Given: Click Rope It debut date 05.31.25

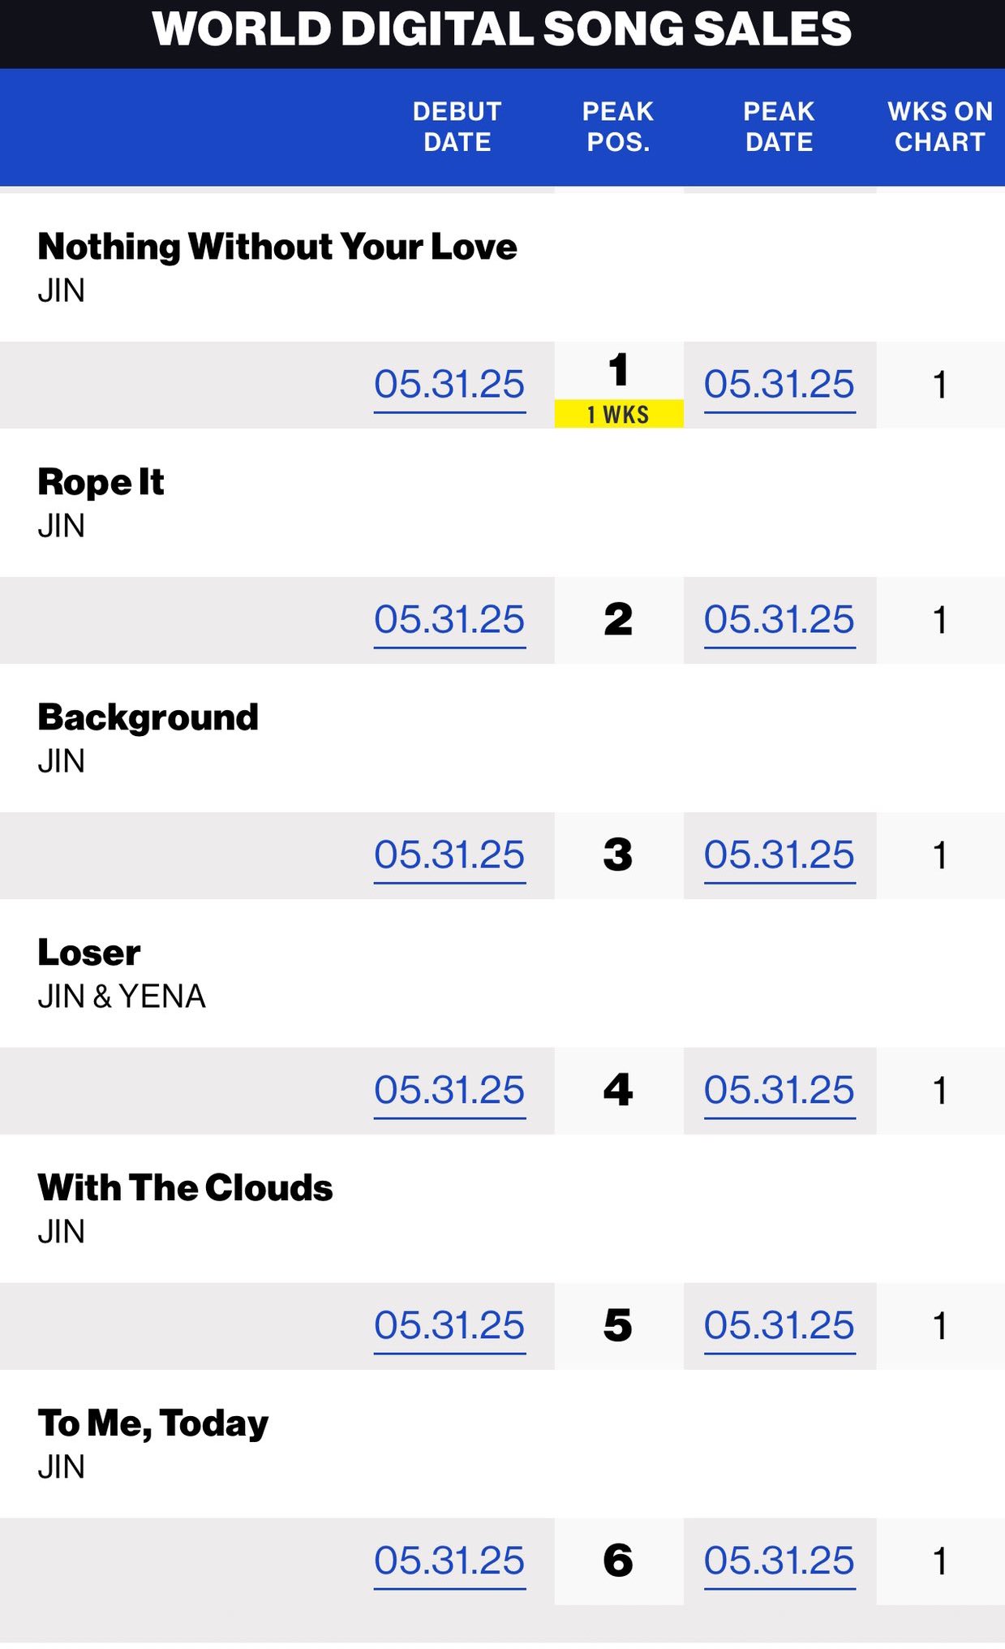Looking at the screenshot, I should coord(449,620).
